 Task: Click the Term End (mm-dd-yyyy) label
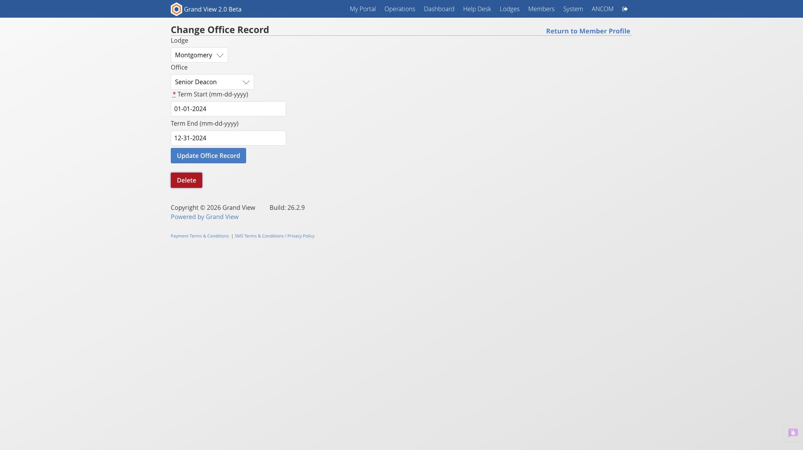pyautogui.click(x=205, y=123)
